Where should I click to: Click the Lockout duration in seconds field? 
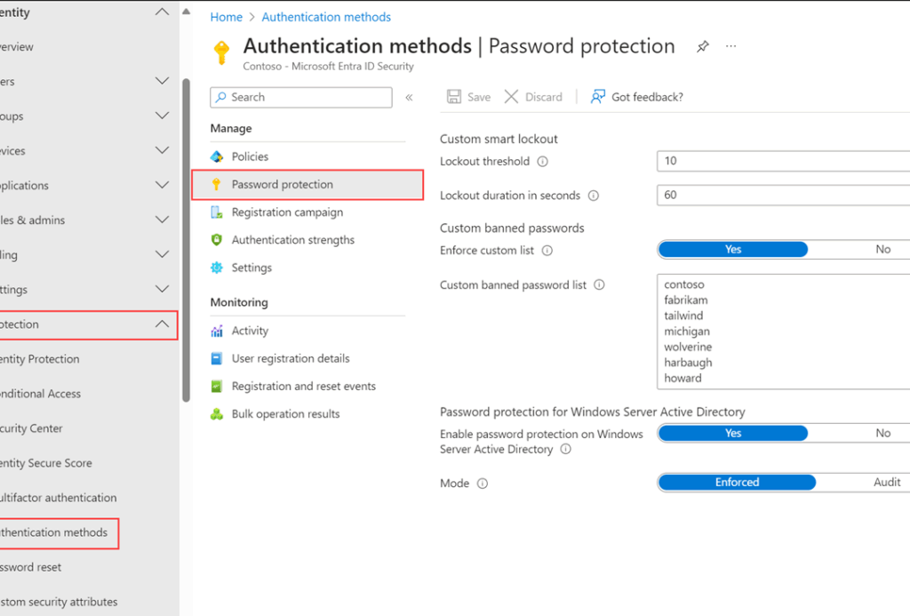(782, 196)
